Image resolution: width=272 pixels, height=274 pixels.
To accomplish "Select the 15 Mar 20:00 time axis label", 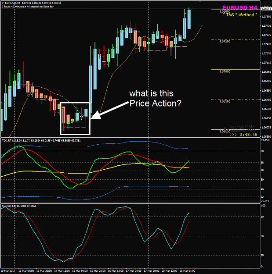I will click(x=98, y=271).
